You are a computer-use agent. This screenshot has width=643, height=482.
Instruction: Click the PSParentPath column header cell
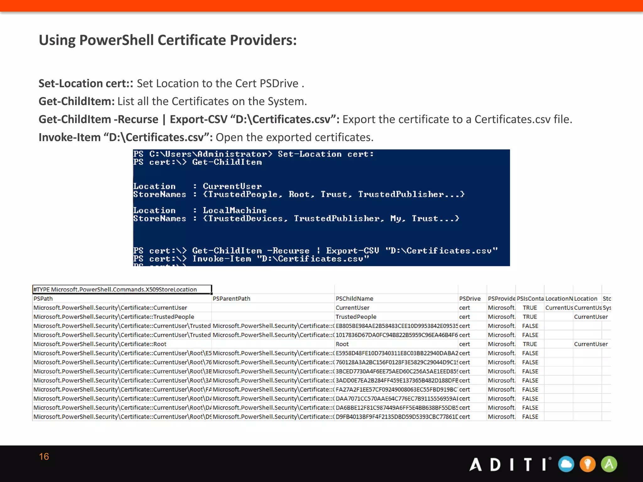pyautogui.click(x=273, y=298)
